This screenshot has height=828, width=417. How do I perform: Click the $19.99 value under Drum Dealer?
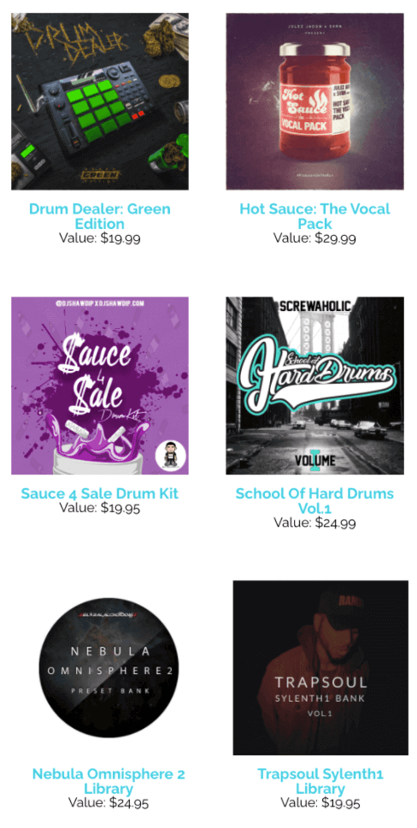[120, 238]
